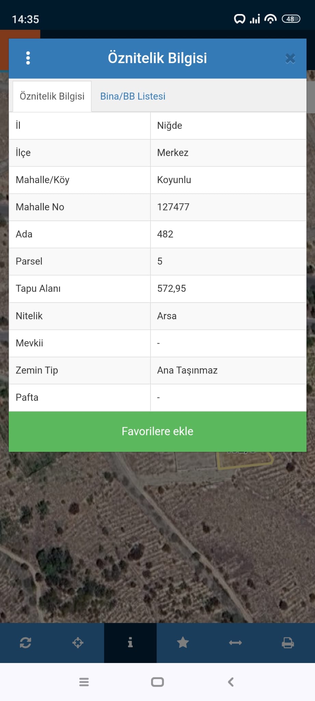
Task: Open Android recent apps menu button
Action: [84, 682]
